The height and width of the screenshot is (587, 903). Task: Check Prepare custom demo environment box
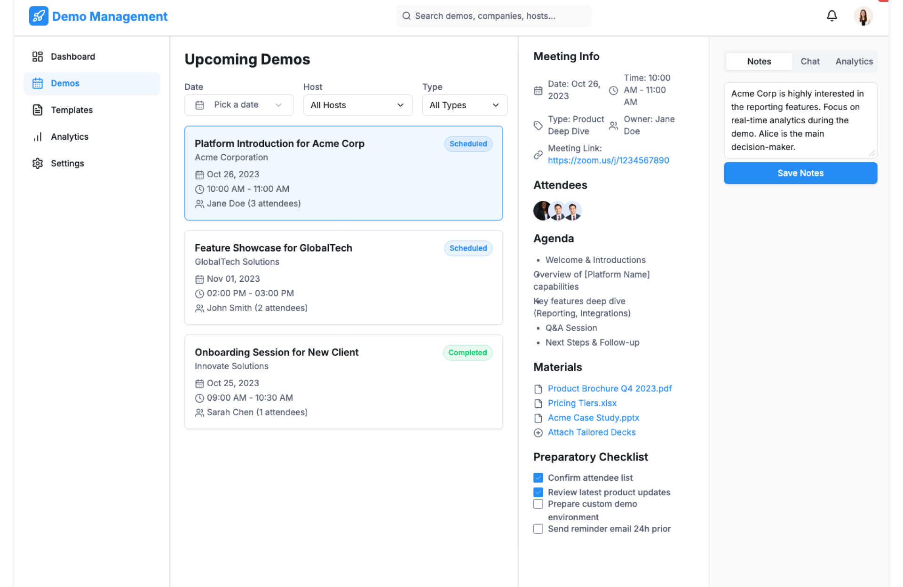click(x=538, y=504)
